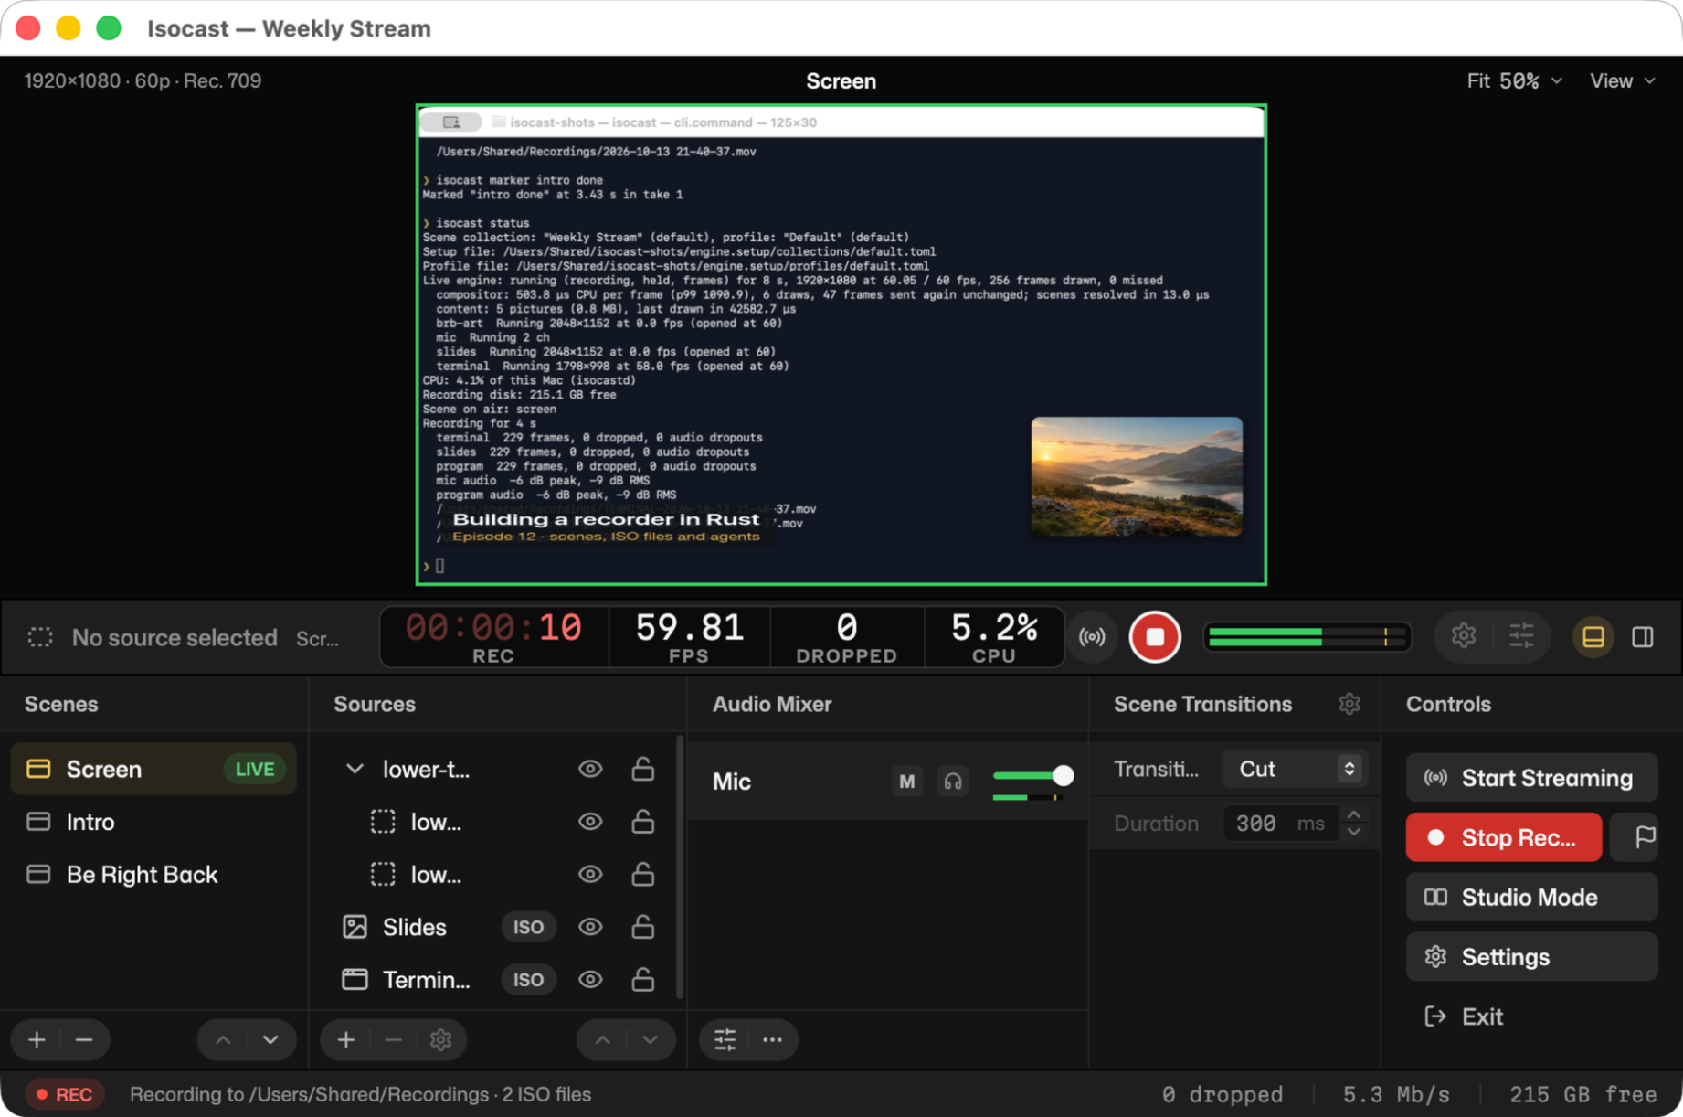1683x1117 pixels.
Task: Click the no-source selection dashed icon
Action: 40,637
